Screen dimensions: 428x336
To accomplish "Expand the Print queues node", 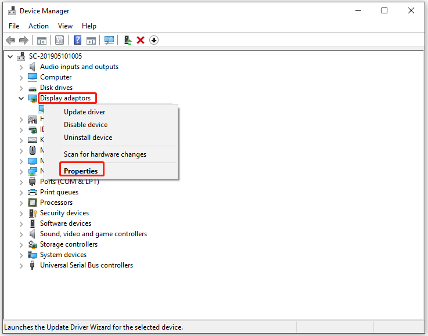I will (21, 193).
